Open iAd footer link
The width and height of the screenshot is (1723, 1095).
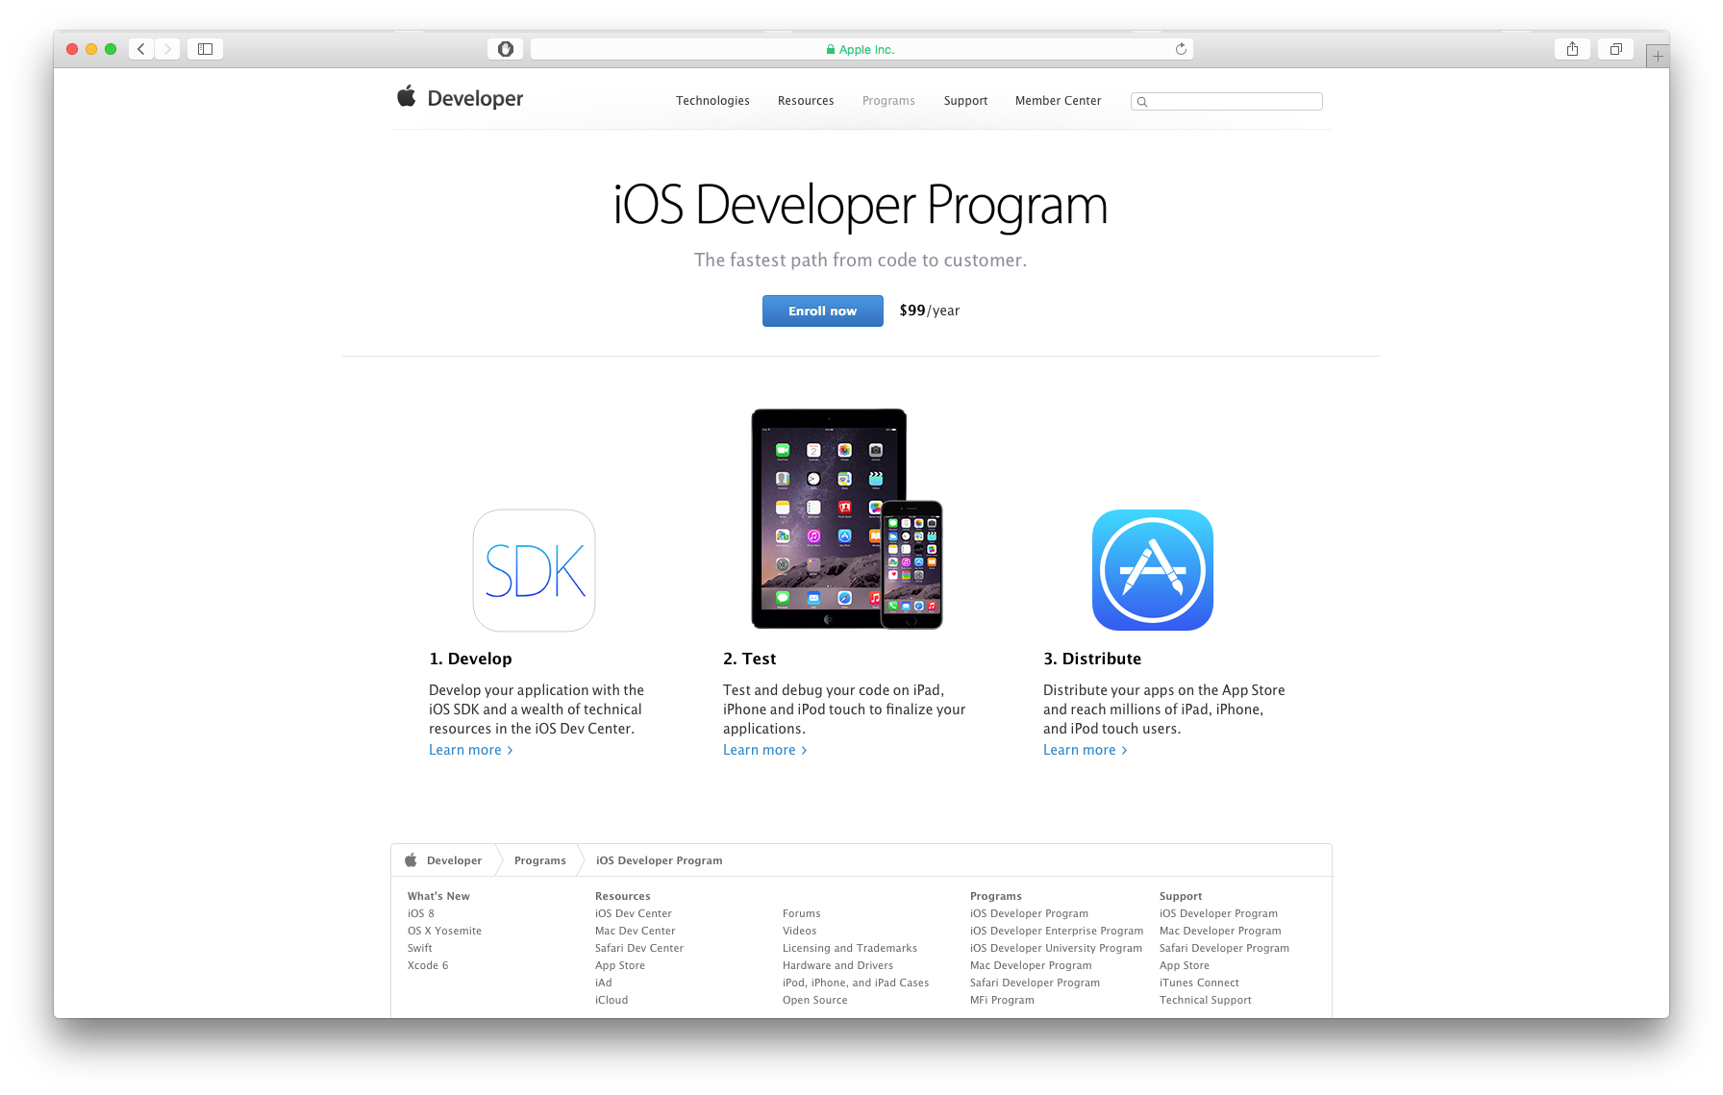[604, 983]
